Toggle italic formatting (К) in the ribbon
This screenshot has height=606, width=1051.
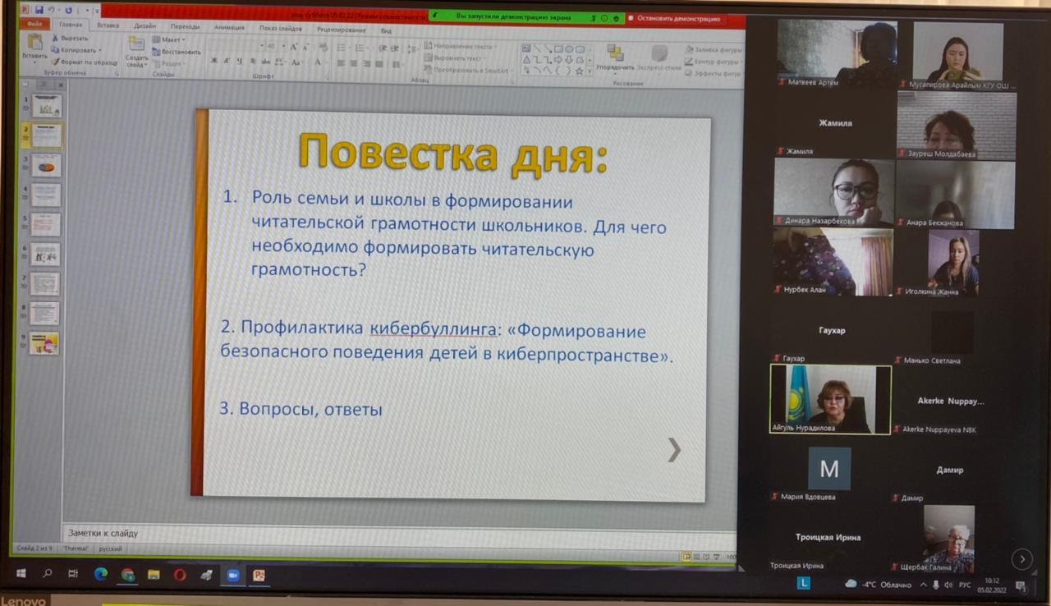[x=227, y=62]
